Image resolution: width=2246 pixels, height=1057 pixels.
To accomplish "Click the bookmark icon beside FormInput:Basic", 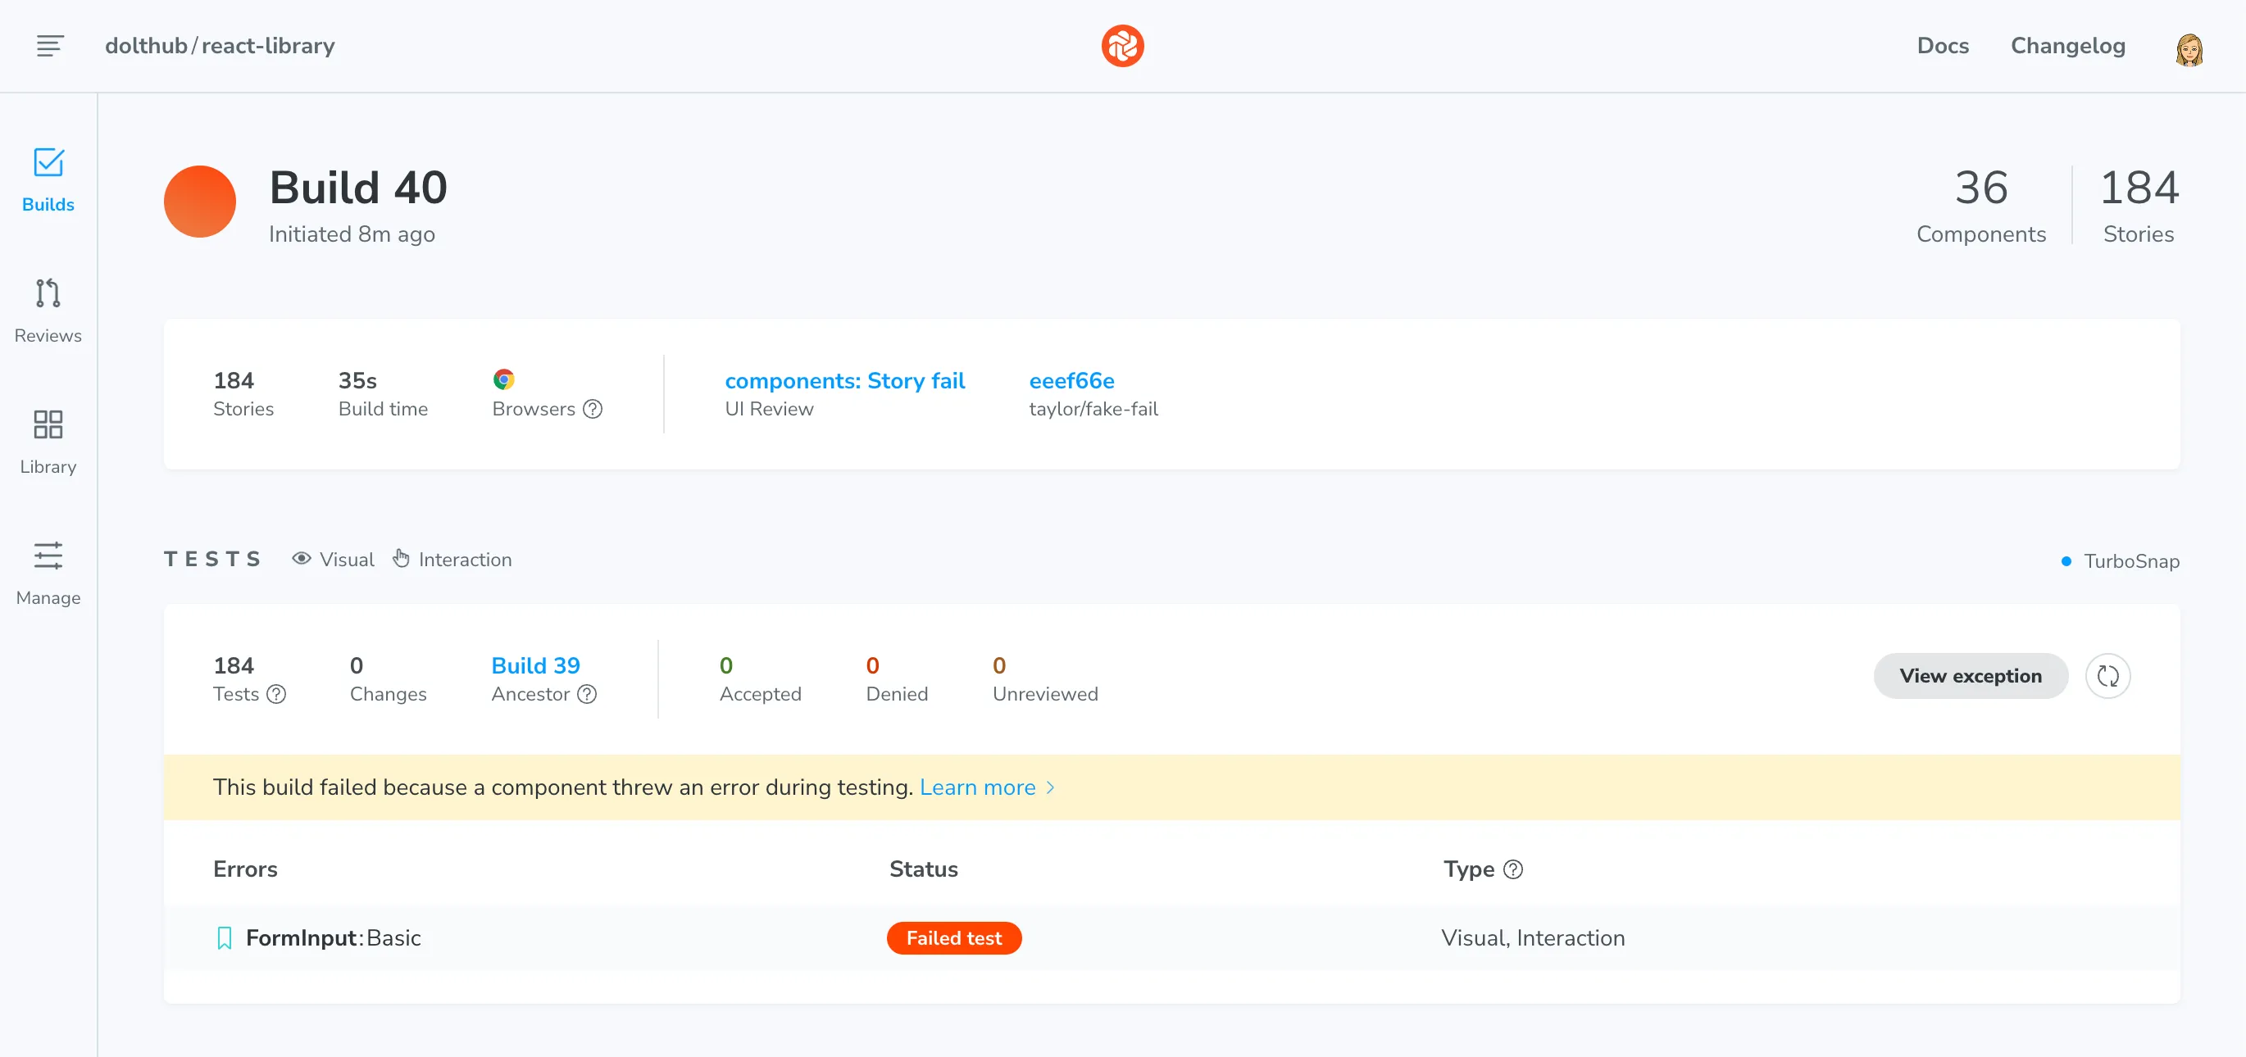I will pos(224,937).
